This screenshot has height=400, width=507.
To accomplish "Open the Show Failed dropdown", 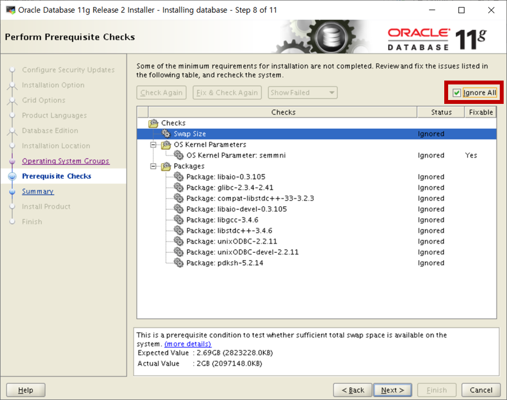I will coord(303,93).
